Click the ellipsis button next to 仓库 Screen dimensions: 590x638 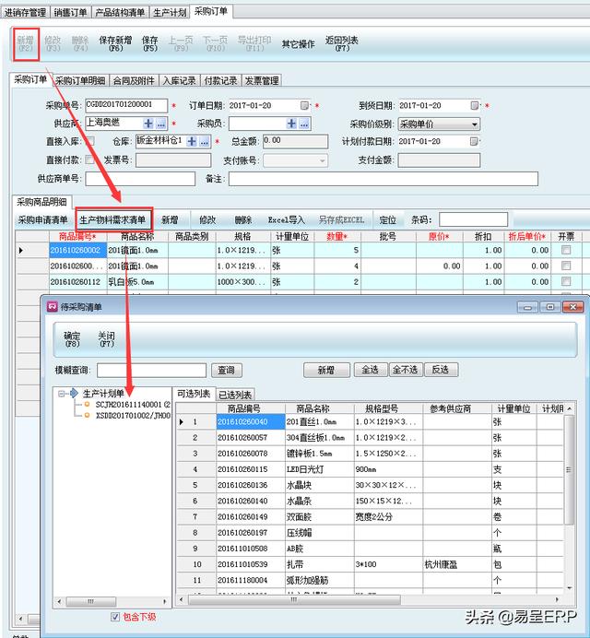click(206, 141)
